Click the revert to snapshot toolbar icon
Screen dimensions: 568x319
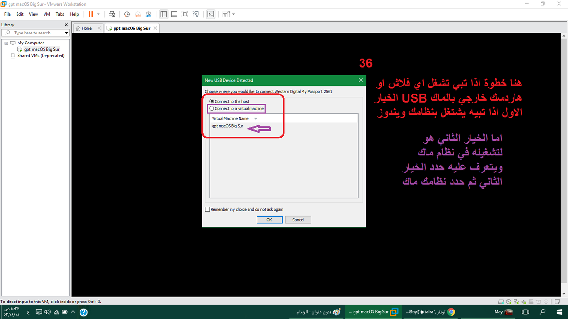pyautogui.click(x=138, y=14)
